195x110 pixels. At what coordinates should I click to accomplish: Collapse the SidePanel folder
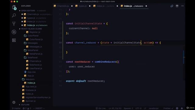tap(32, 58)
